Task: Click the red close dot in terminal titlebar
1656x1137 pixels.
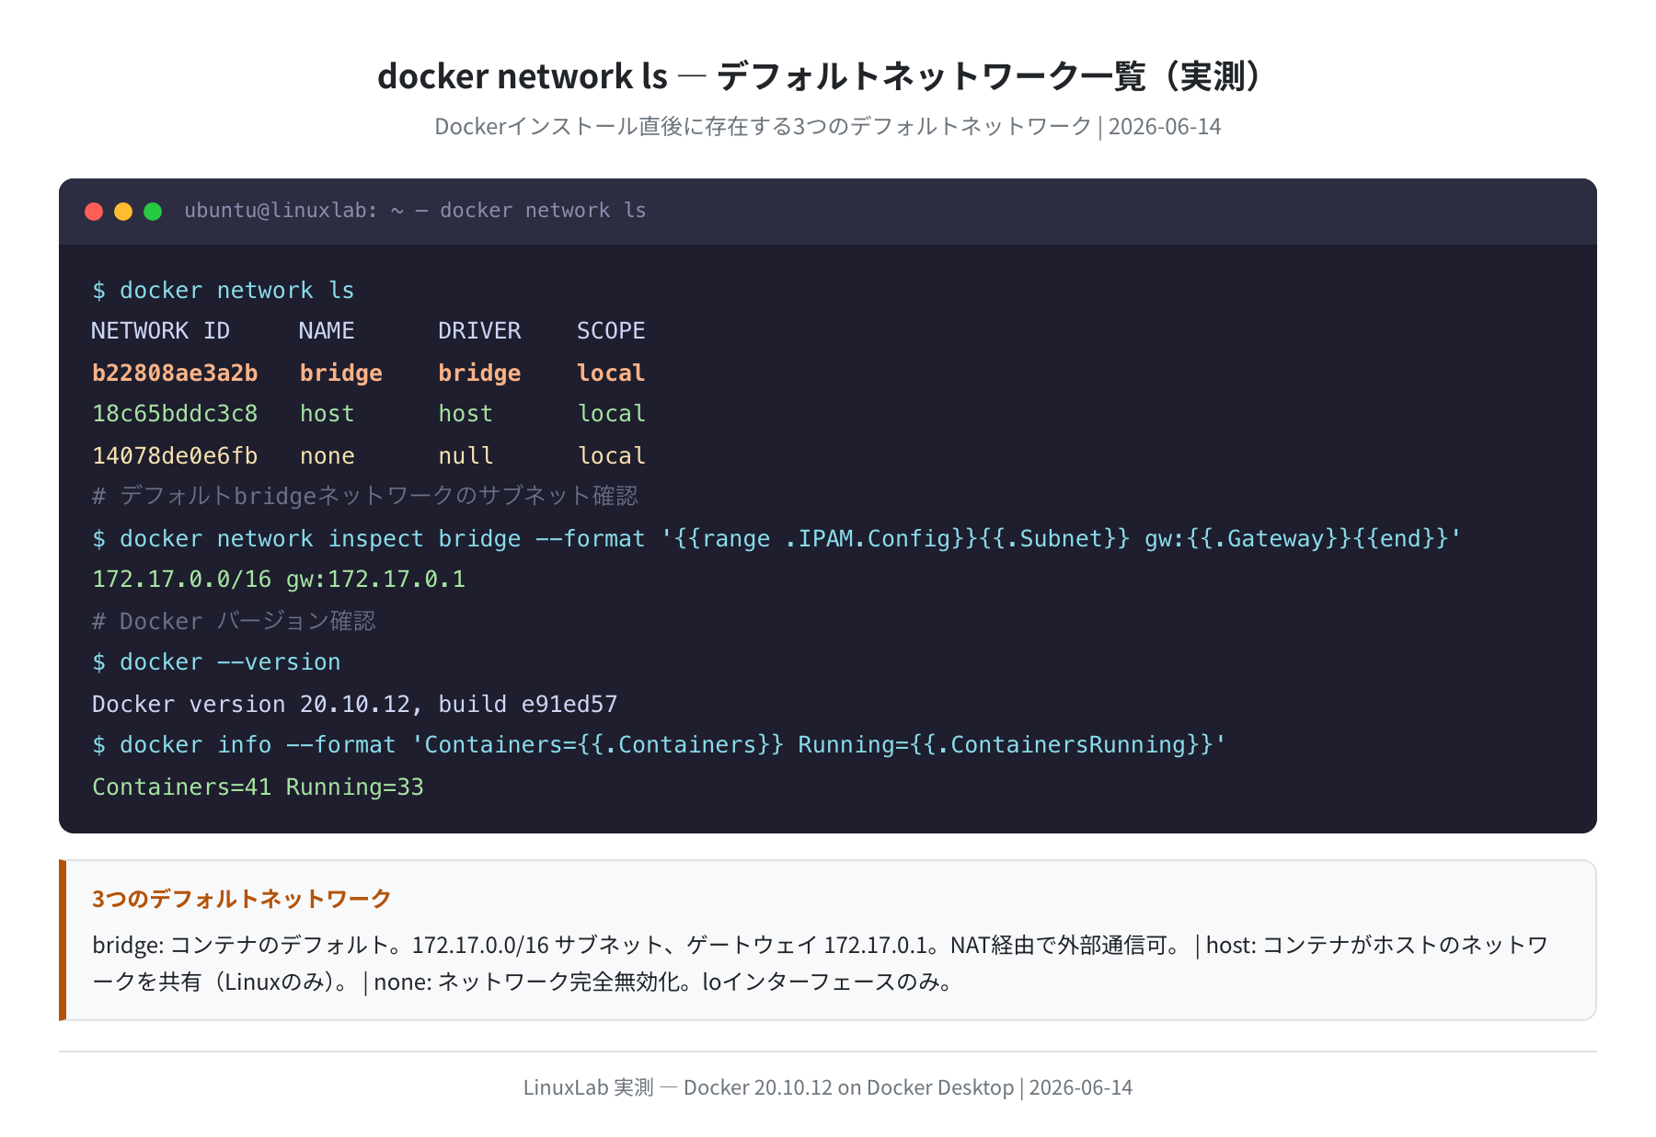Action: (x=94, y=212)
